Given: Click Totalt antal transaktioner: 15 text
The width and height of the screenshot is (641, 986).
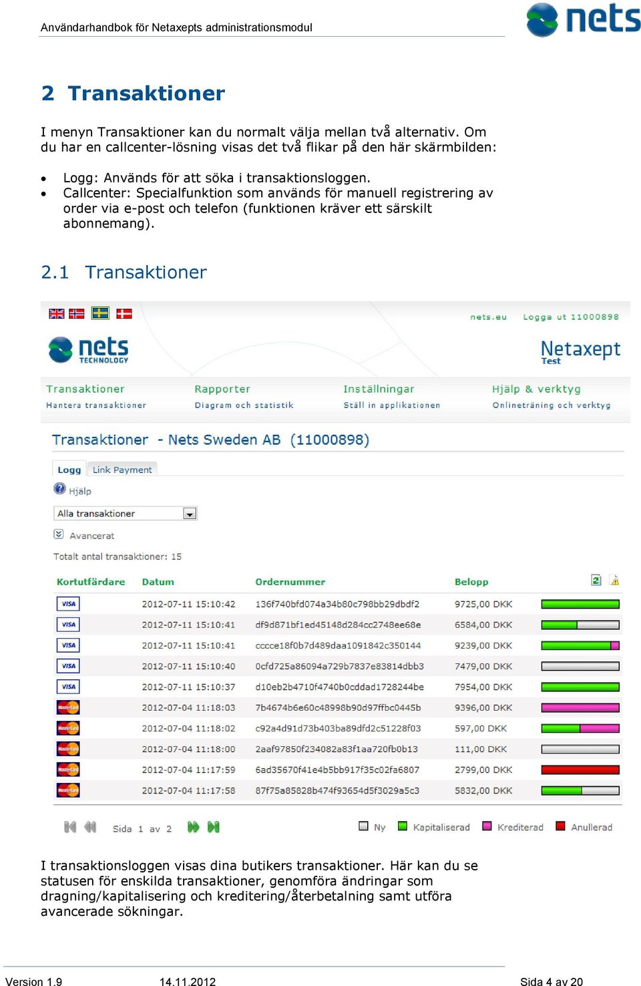Looking at the screenshot, I should point(118,556).
